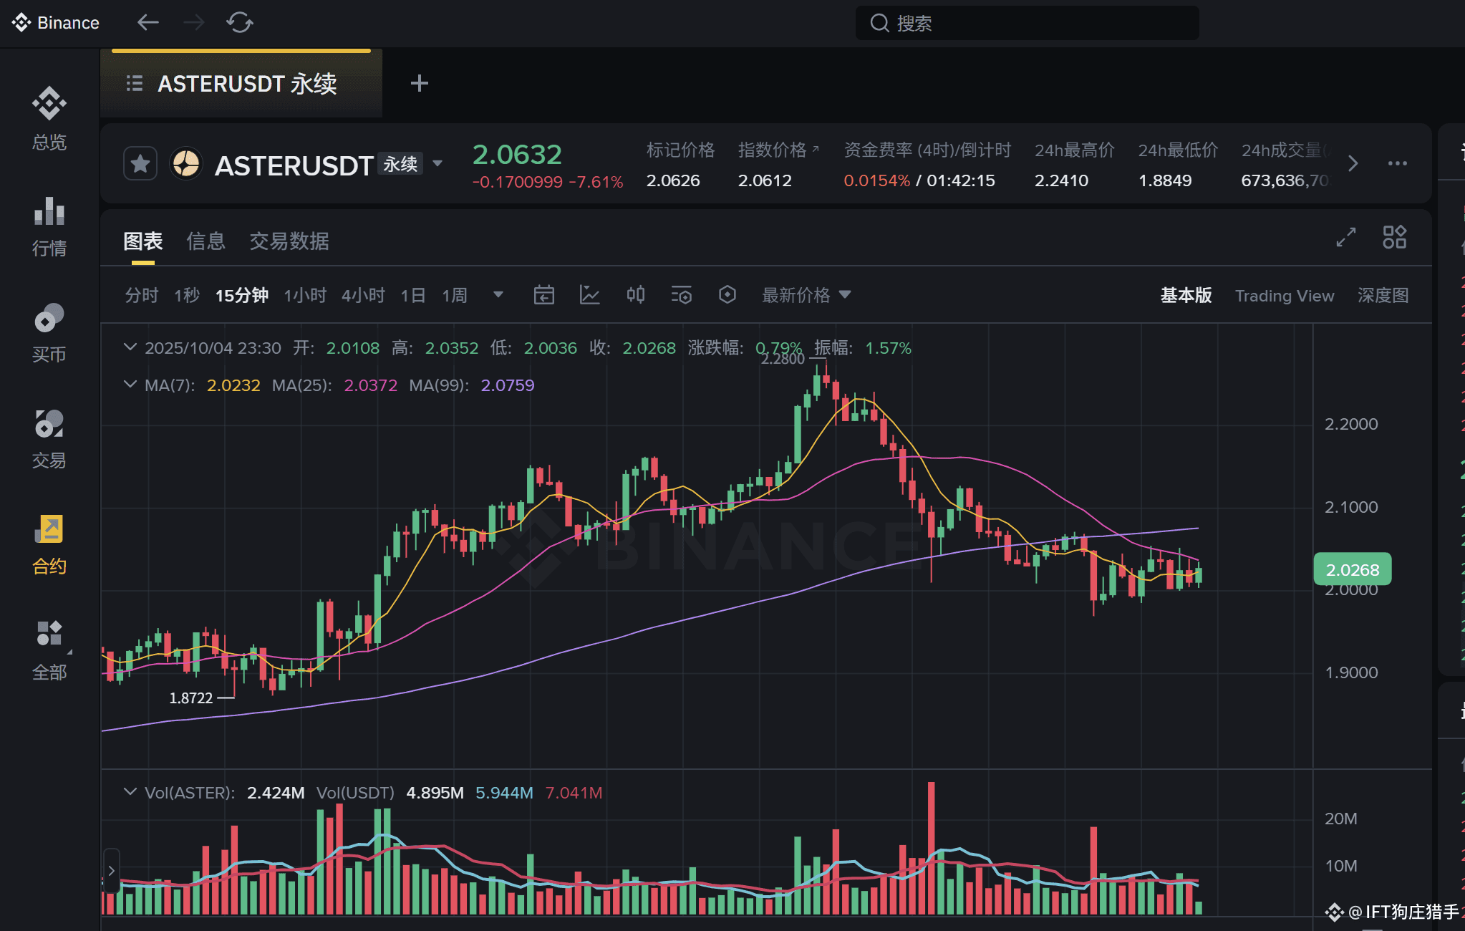
Task: Expand the chart to fullscreen
Action: coord(1345,237)
